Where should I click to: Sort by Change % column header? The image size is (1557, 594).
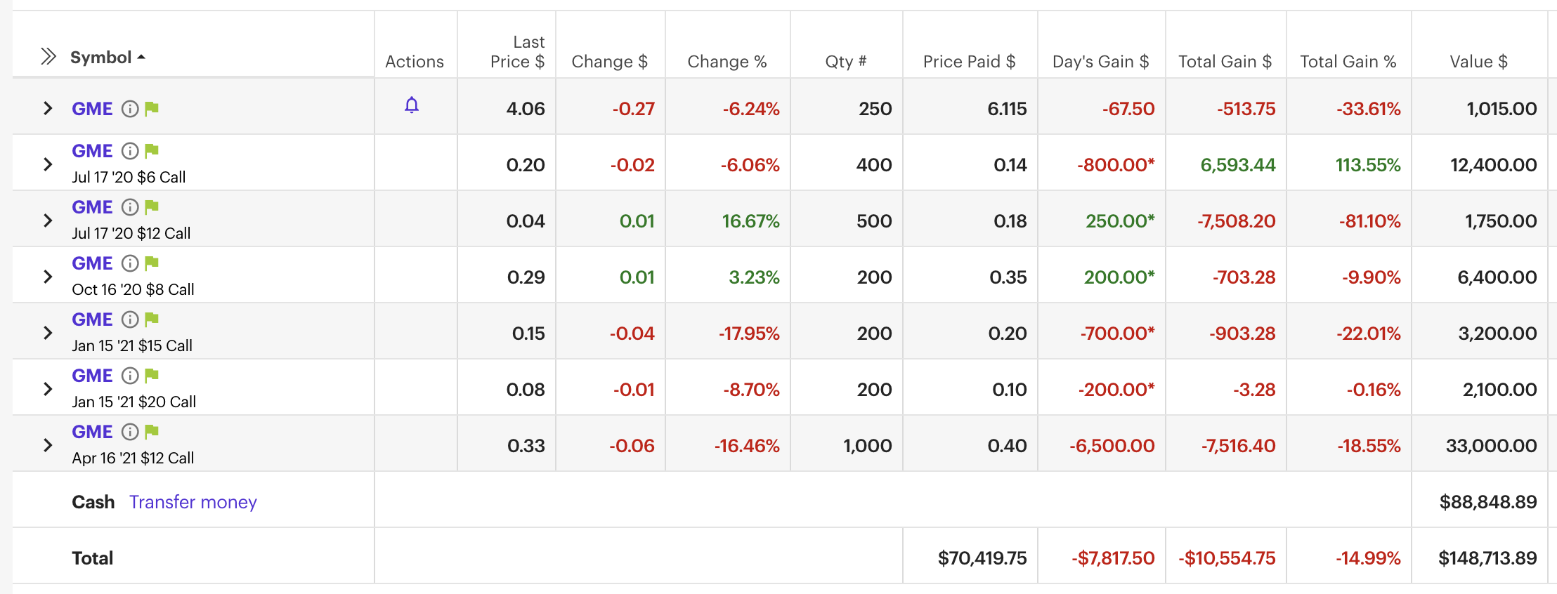(x=727, y=62)
